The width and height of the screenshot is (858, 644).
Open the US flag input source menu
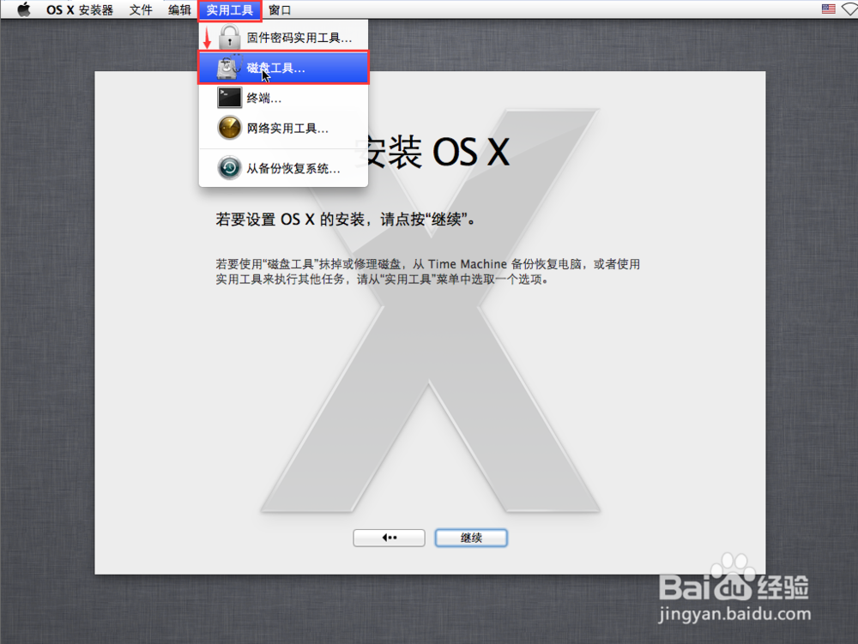click(829, 9)
